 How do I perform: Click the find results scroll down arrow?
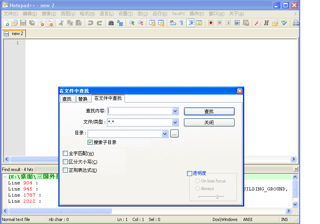point(295,204)
